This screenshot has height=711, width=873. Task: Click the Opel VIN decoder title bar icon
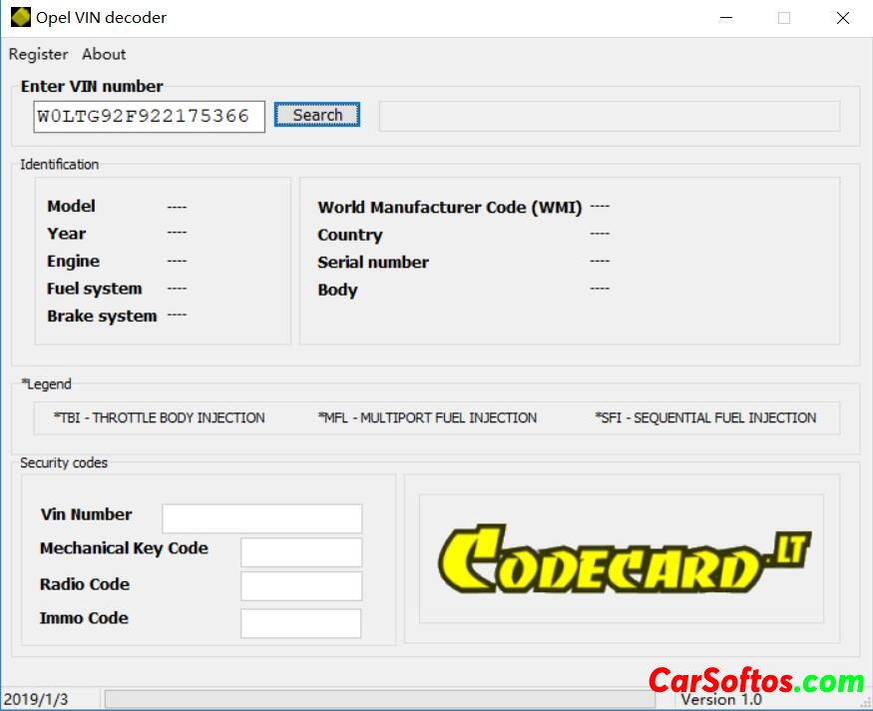tap(20, 17)
